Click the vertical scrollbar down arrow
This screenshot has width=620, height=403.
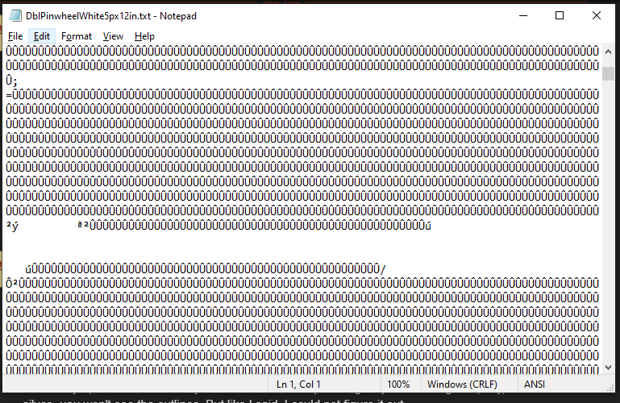click(x=608, y=368)
